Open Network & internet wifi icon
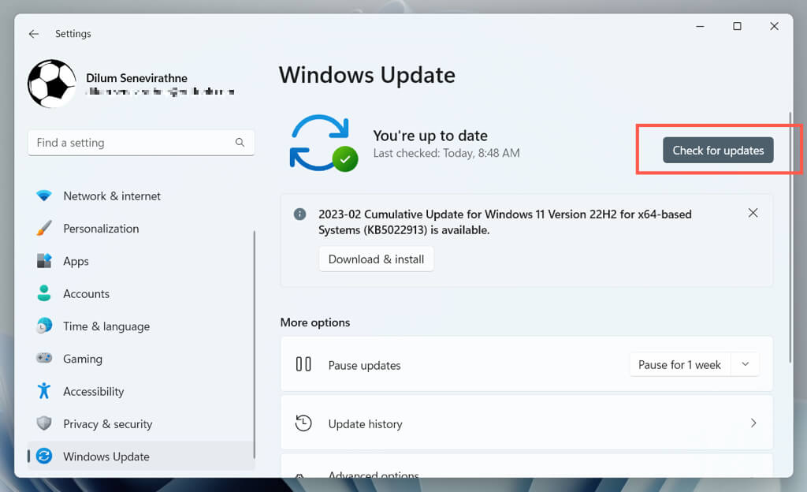The width and height of the screenshot is (807, 492). point(44,196)
